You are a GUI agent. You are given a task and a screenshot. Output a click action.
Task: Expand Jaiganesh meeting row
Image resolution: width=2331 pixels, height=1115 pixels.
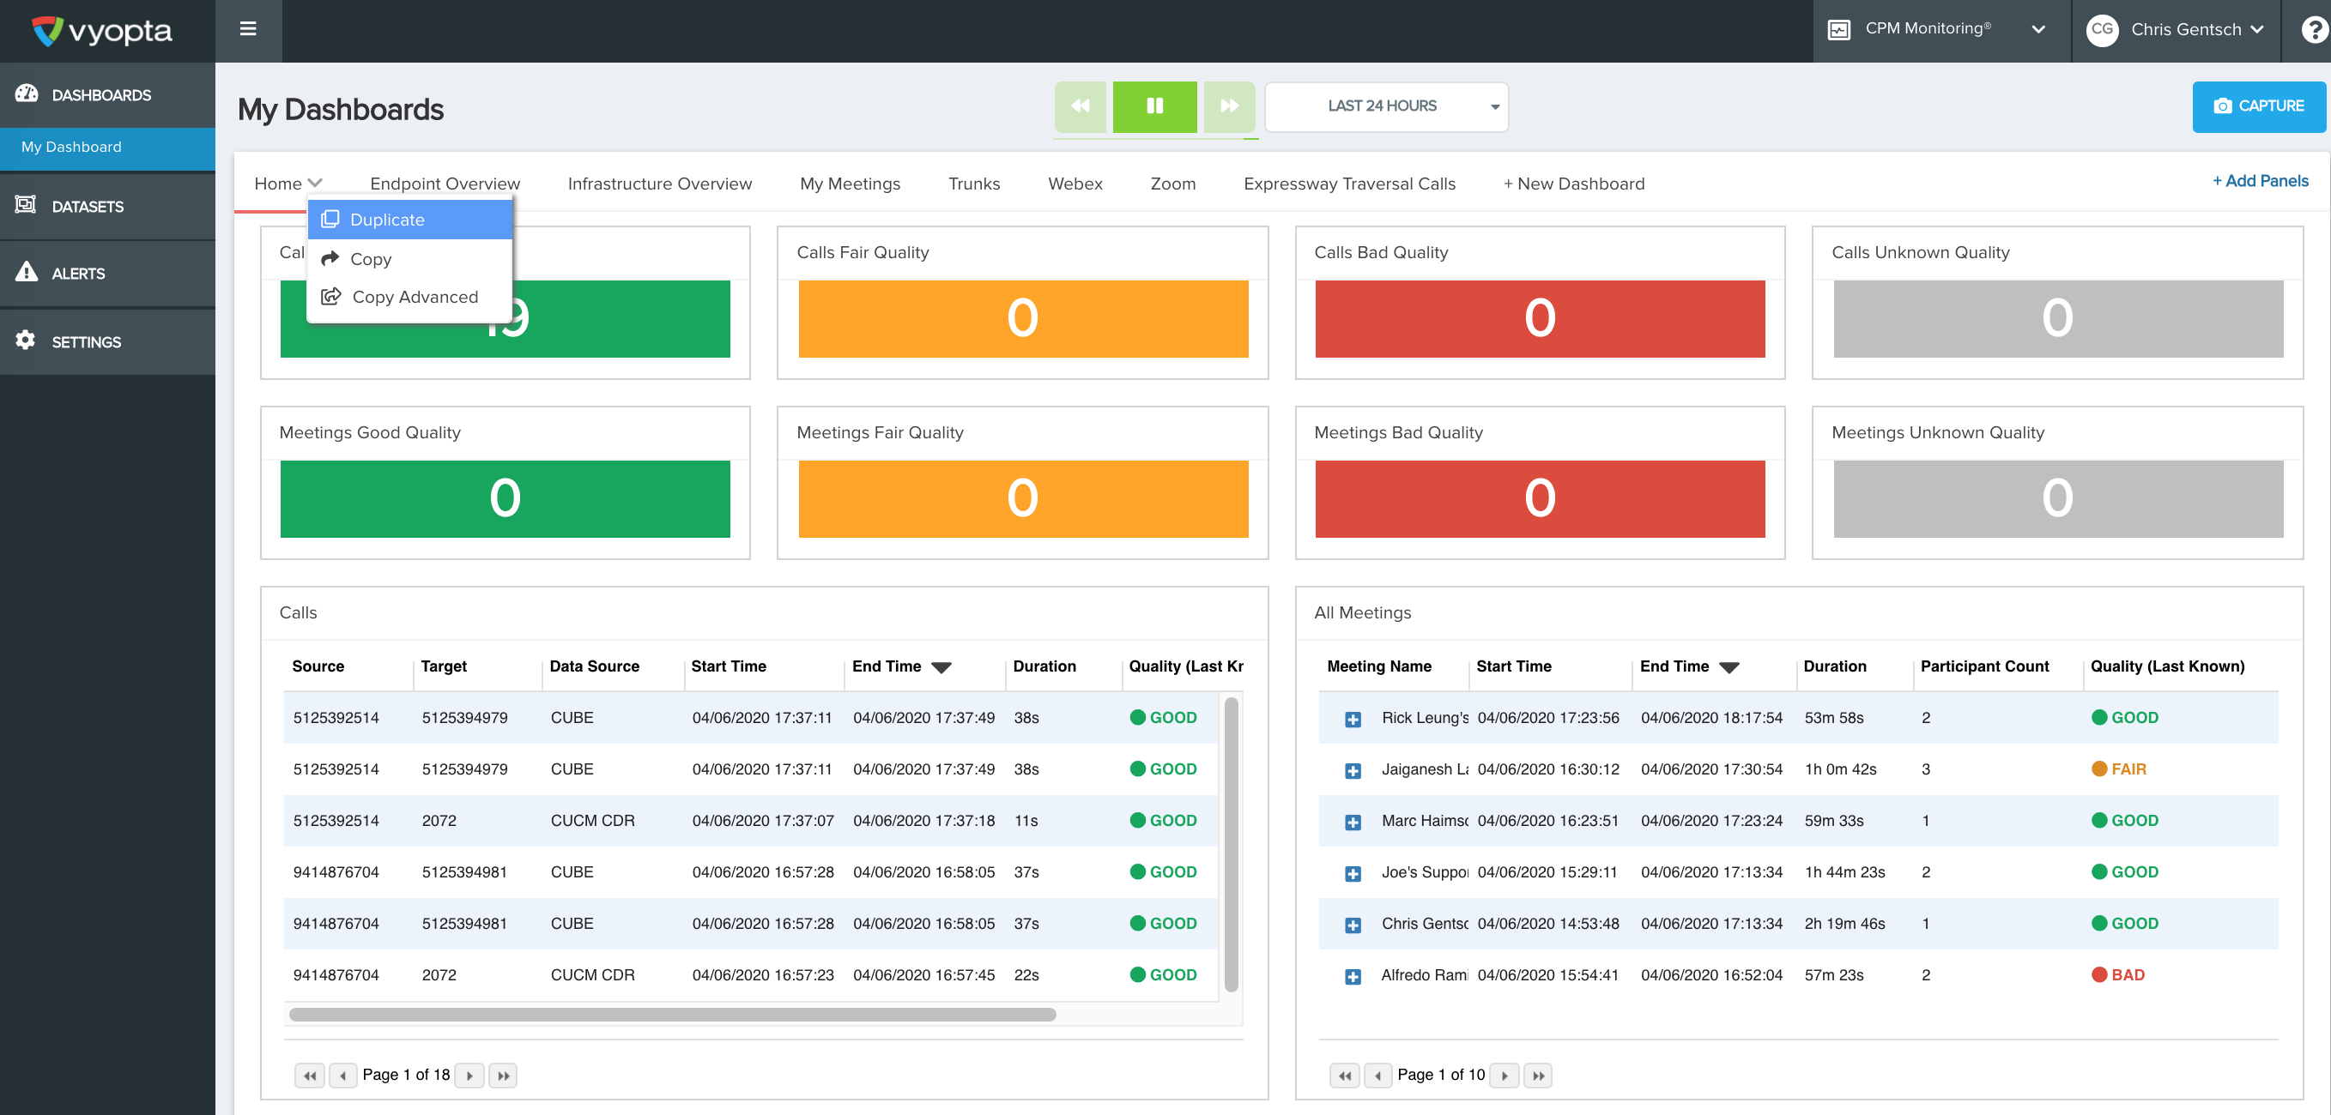[1352, 770]
